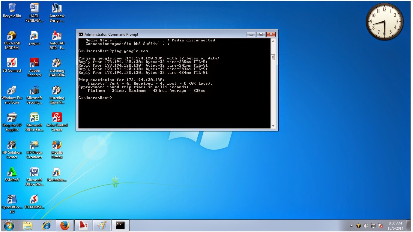This screenshot has height=232, width=413.
Task: Select the Listening Ujian N... desktop icon
Action: 57,95
